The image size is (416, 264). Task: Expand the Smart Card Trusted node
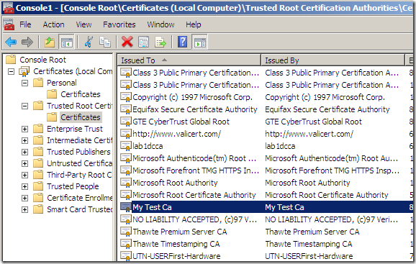(24, 209)
